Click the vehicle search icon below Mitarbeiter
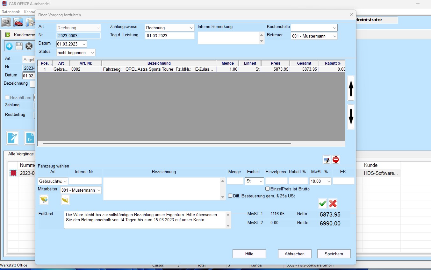This screenshot has width=431, height=270. pos(44,200)
